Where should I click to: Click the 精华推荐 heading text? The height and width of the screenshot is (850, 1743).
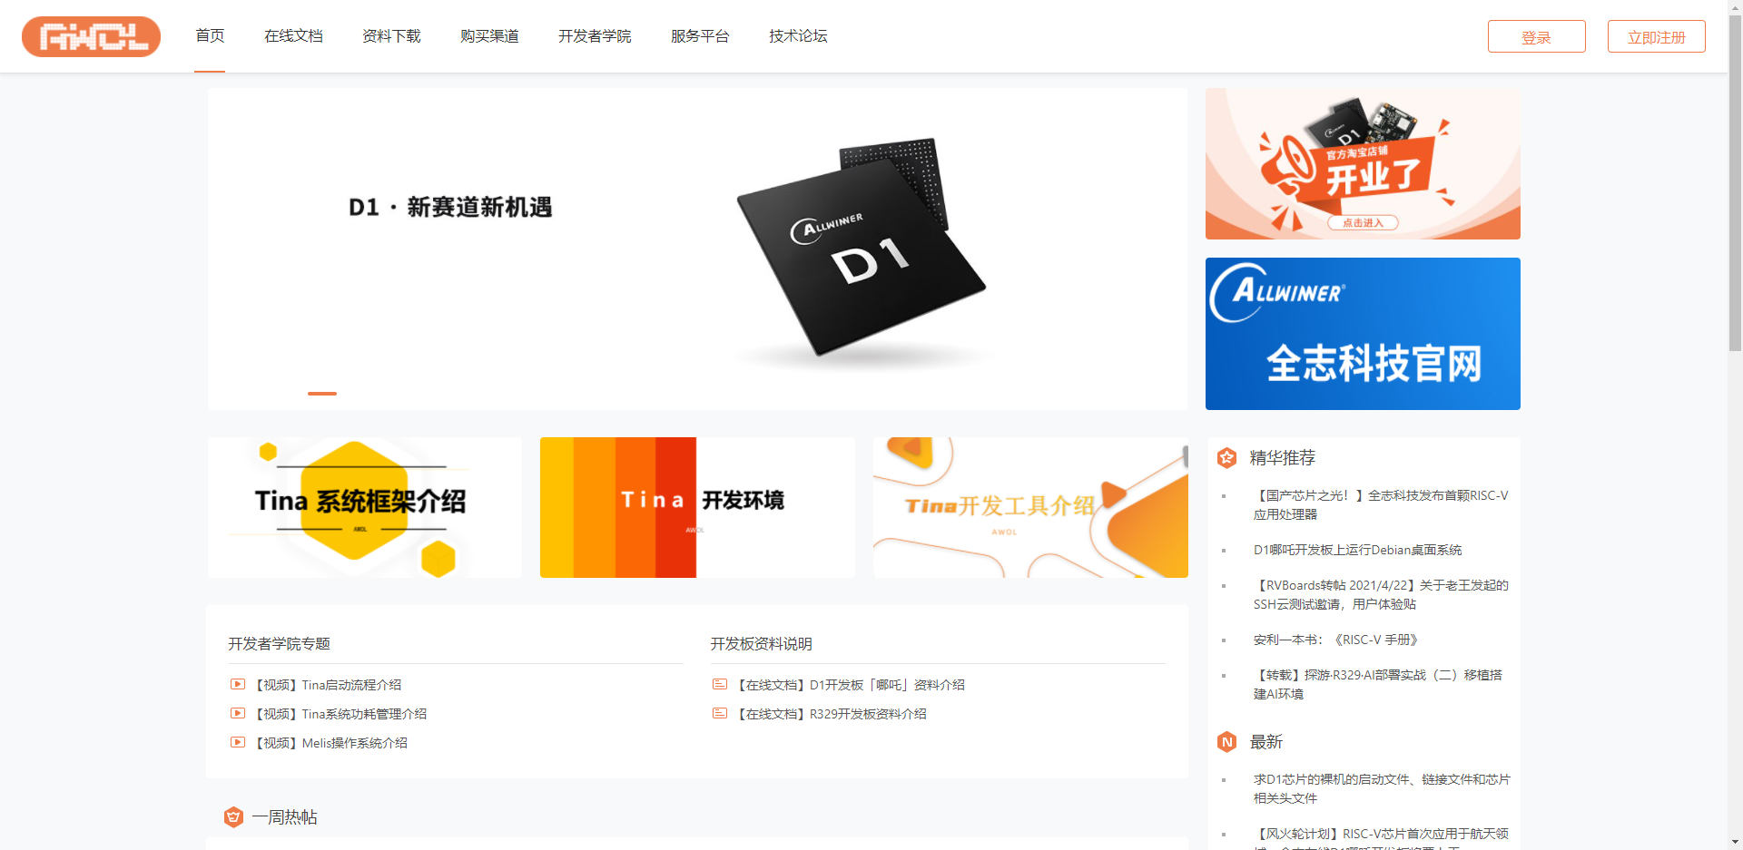(1282, 458)
